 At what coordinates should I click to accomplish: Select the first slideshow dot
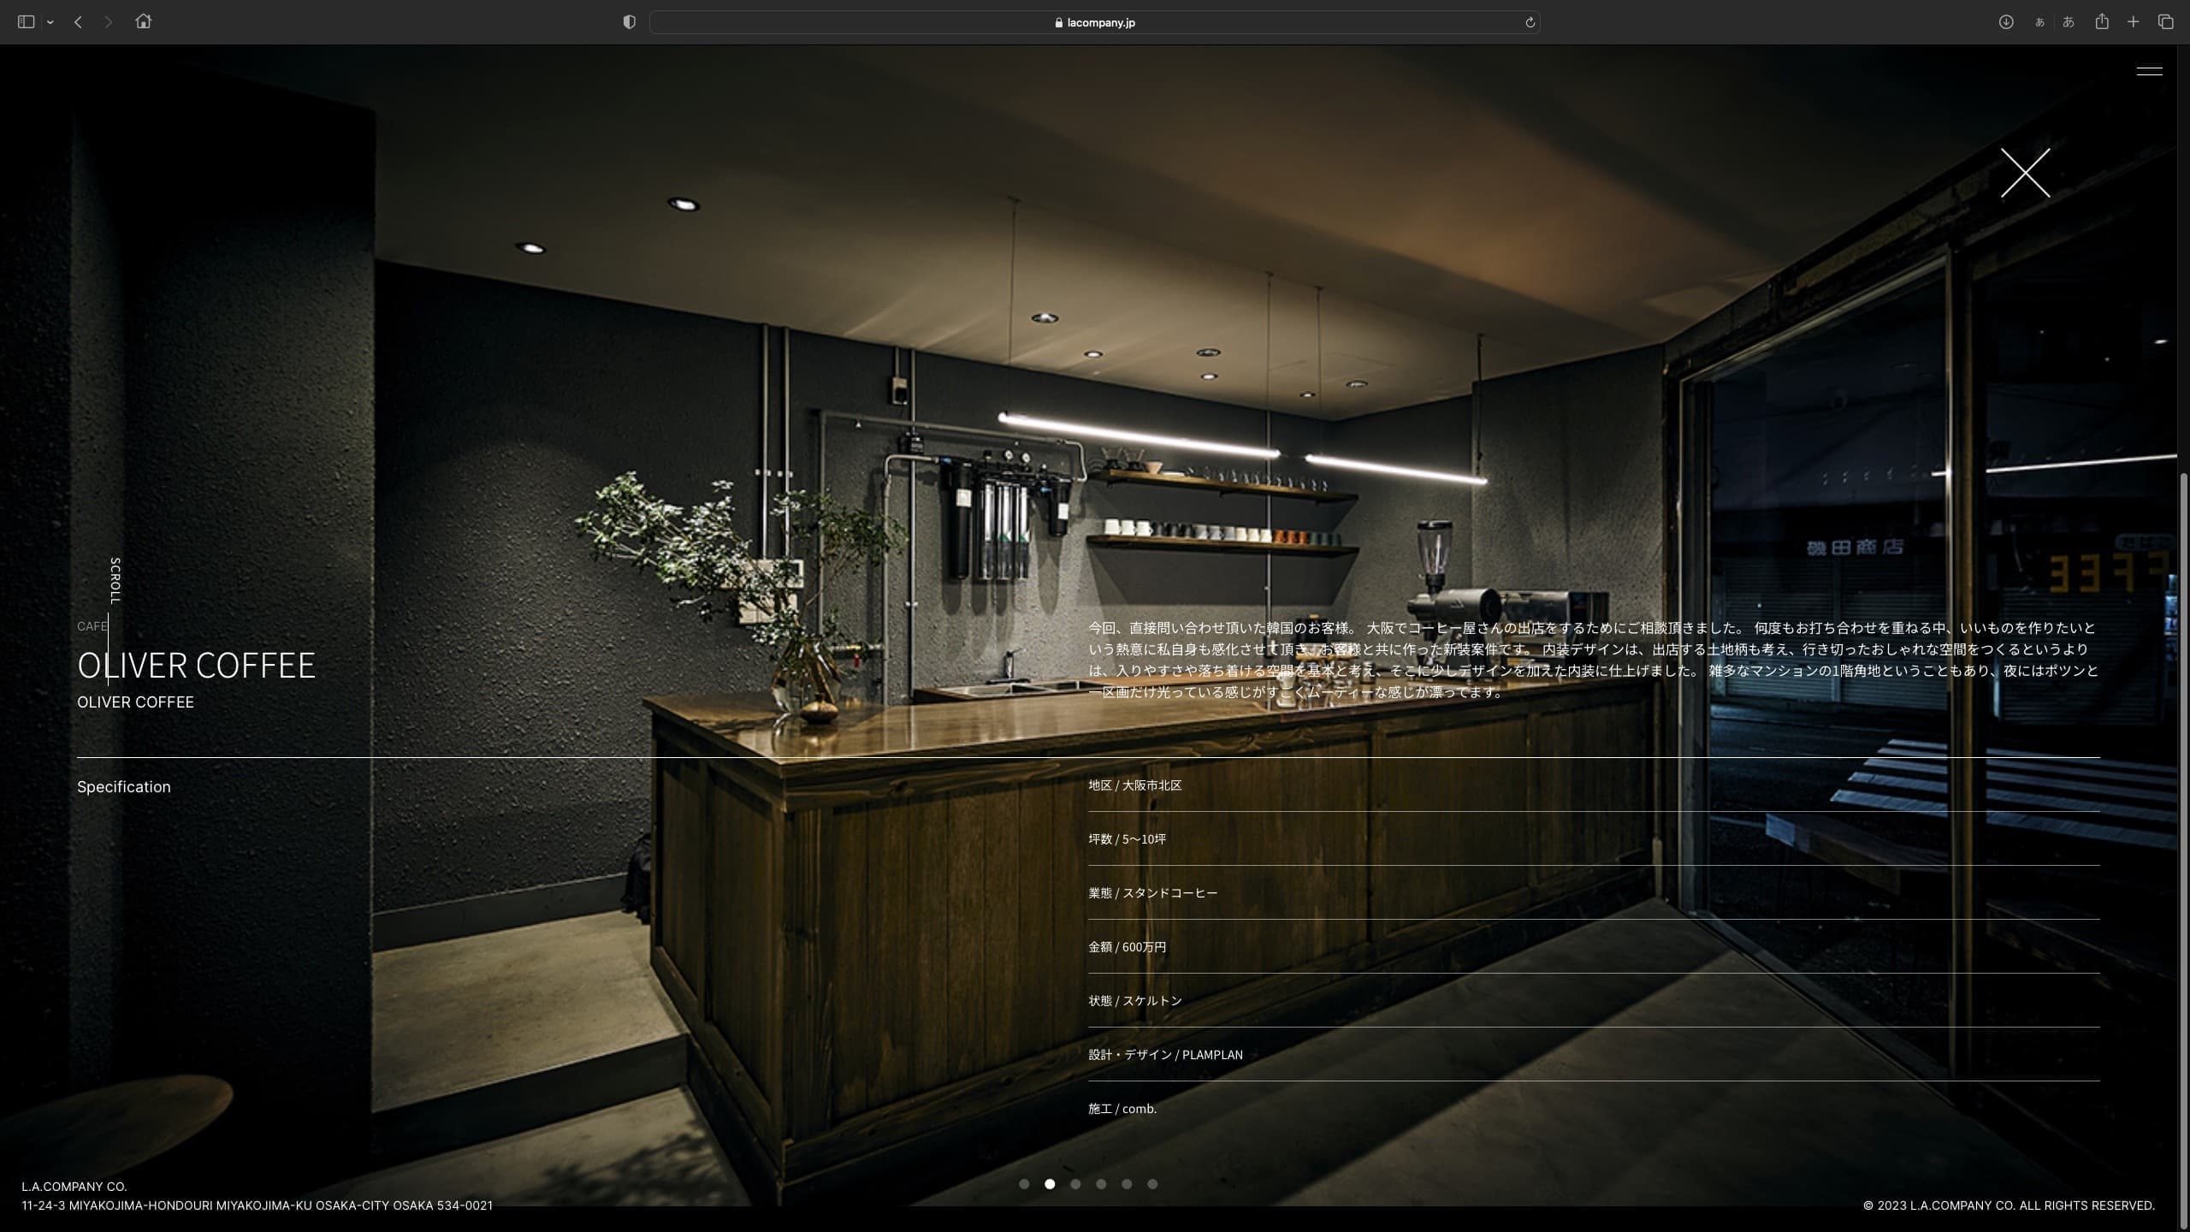pyautogui.click(x=1024, y=1184)
